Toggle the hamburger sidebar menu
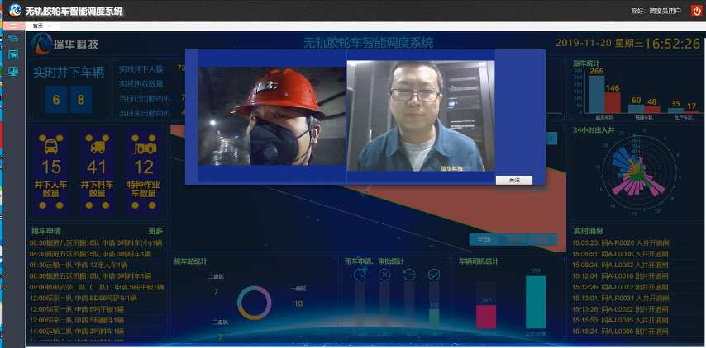 (13, 26)
